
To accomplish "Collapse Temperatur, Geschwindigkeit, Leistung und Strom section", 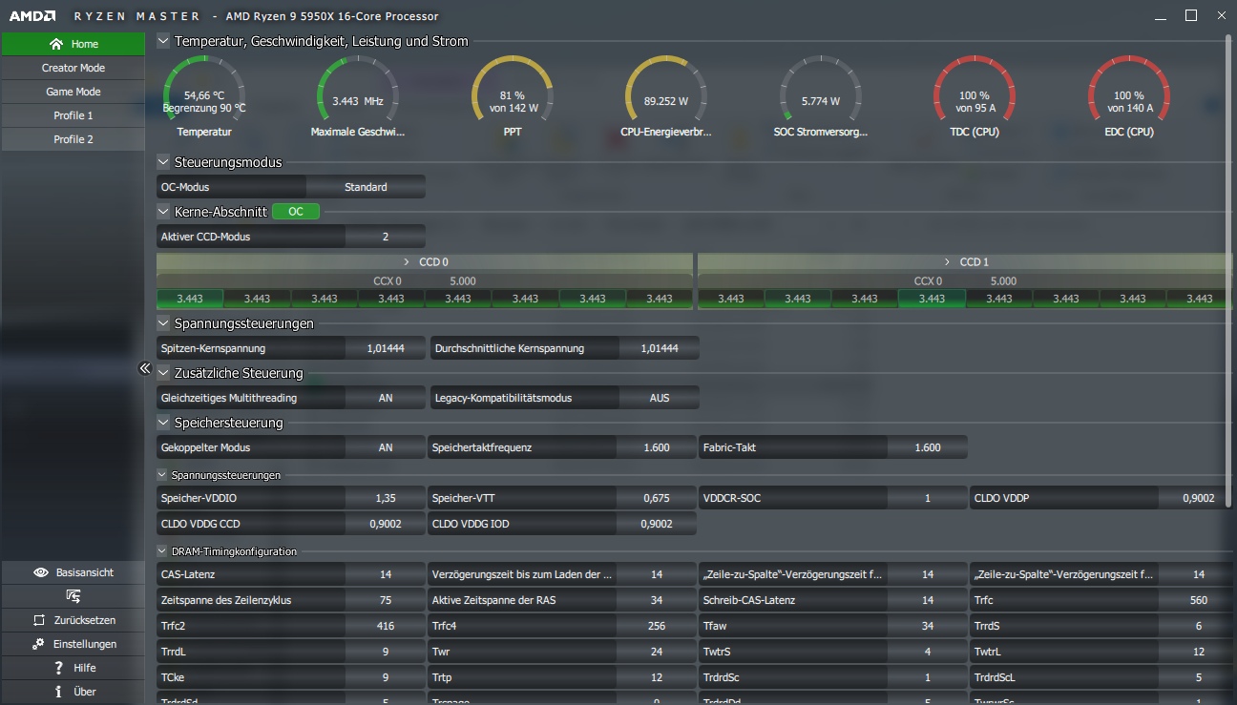I will [x=163, y=41].
